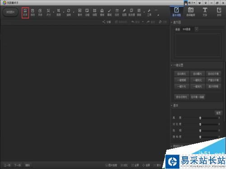Open the 拼图 collage tool
226x169 pixels.
[94, 13]
